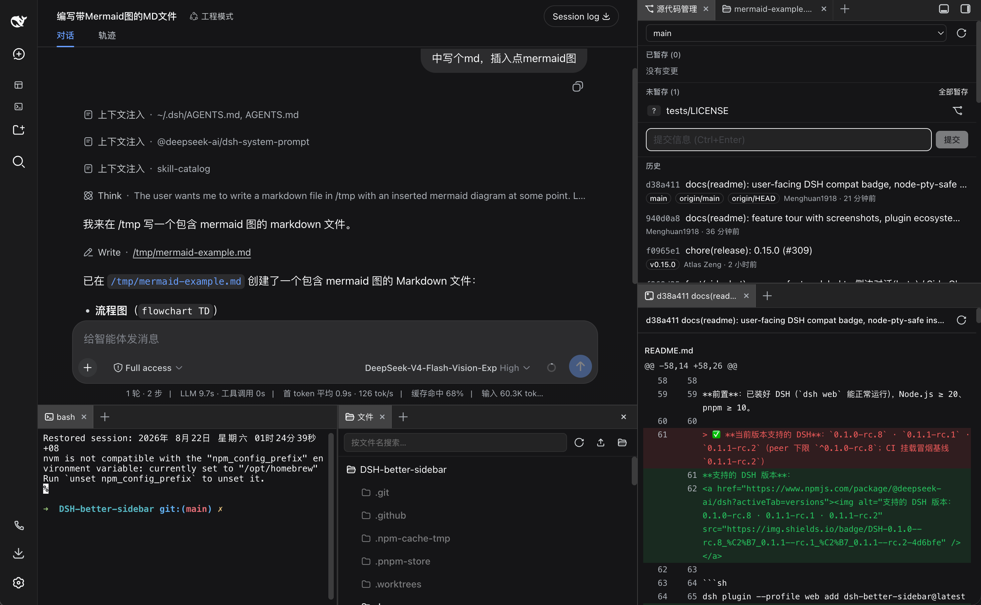This screenshot has width=981, height=605.
Task: Open the layout panel icon in sidebar
Action: coord(19,85)
